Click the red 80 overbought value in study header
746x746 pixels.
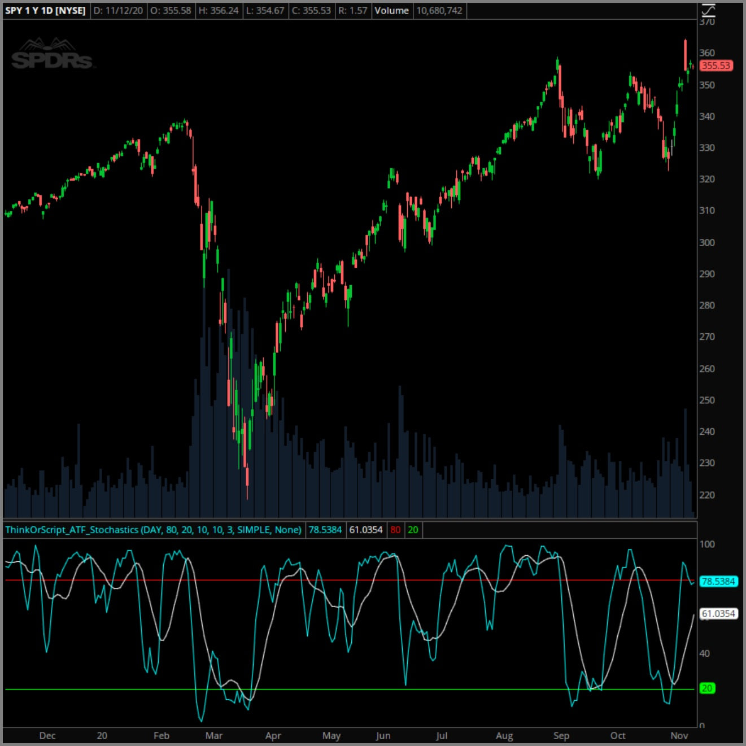(395, 530)
